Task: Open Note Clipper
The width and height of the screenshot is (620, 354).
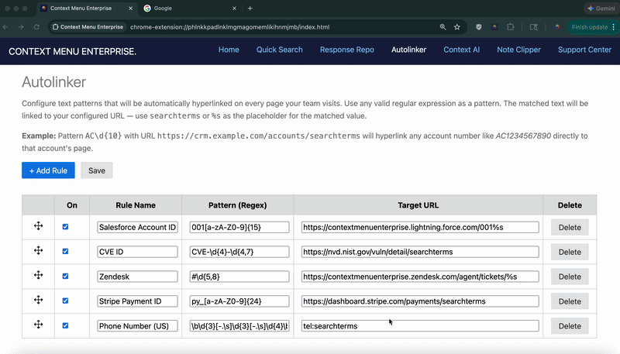Action: [518, 50]
